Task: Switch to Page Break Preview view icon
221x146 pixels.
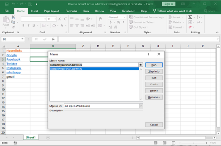Action: (x=174, y=143)
